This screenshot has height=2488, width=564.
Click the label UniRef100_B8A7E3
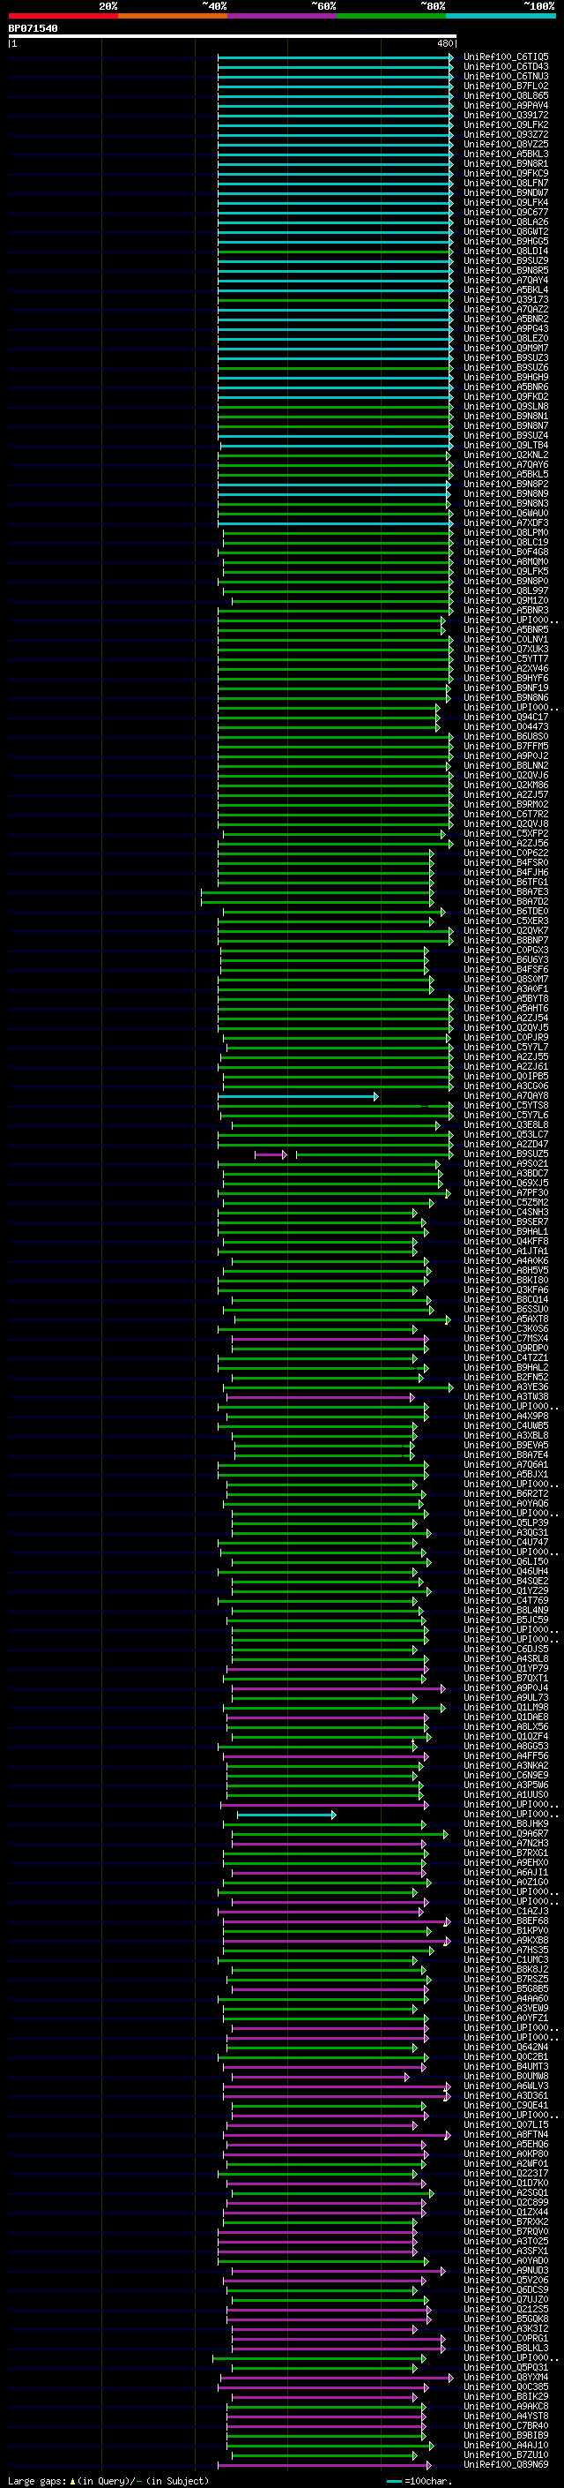506,891
